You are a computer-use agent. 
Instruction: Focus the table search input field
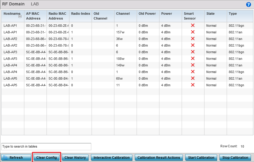pos(46,147)
